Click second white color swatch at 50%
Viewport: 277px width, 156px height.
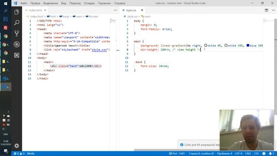coord(226,45)
